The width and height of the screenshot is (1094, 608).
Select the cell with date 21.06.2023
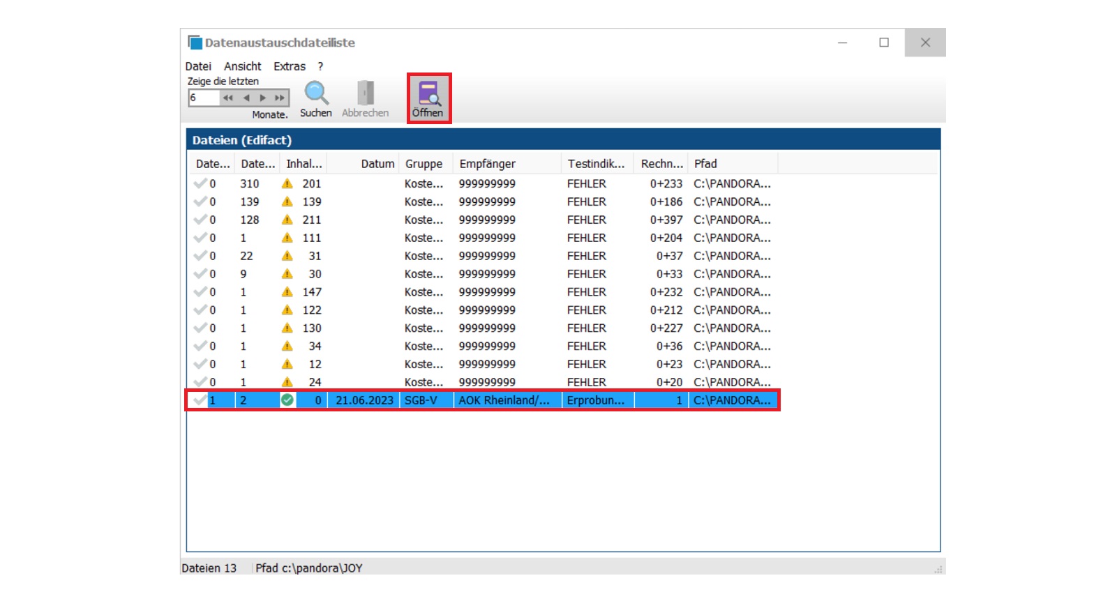(x=364, y=400)
